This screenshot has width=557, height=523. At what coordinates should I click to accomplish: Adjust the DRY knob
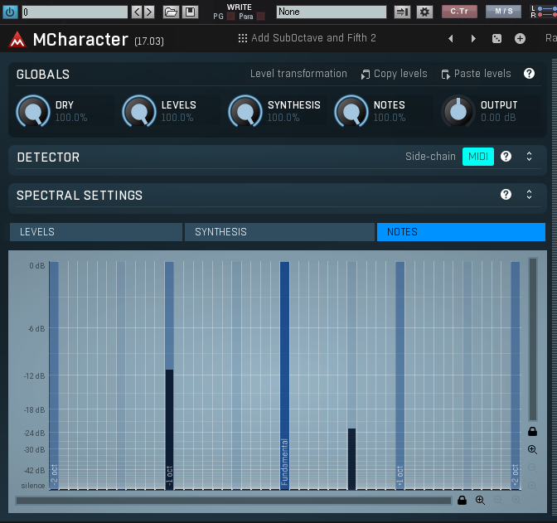(33, 112)
